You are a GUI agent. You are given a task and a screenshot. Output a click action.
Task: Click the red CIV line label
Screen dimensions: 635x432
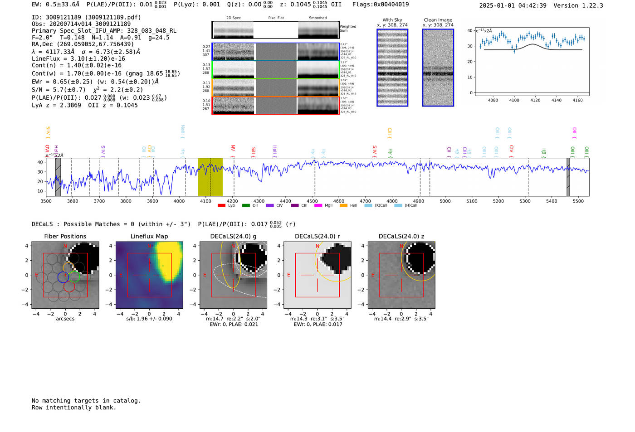(512, 150)
